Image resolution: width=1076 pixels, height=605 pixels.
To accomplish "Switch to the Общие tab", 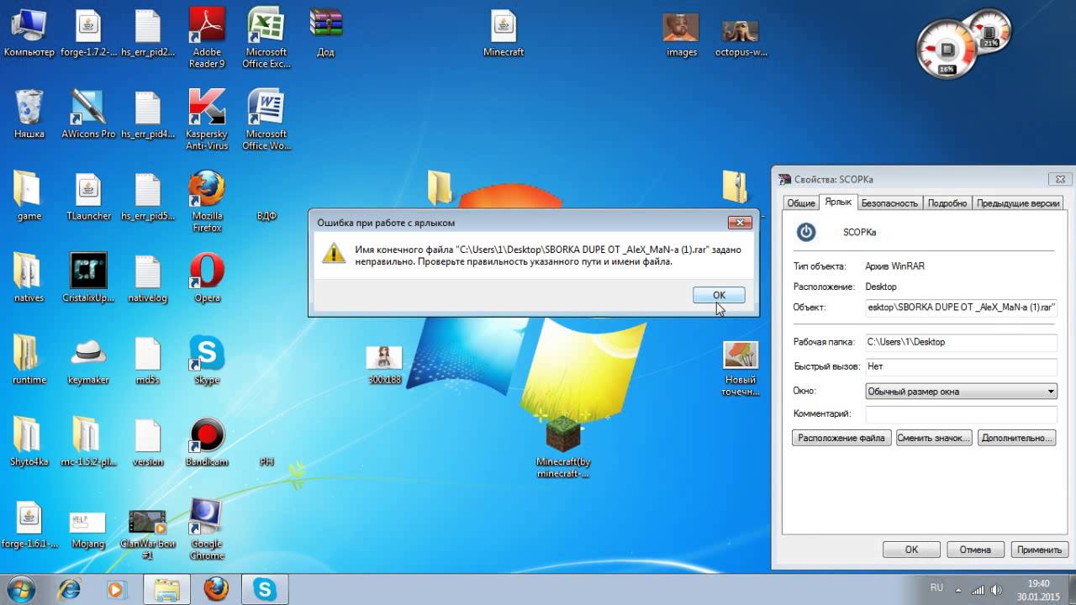I will 800,203.
